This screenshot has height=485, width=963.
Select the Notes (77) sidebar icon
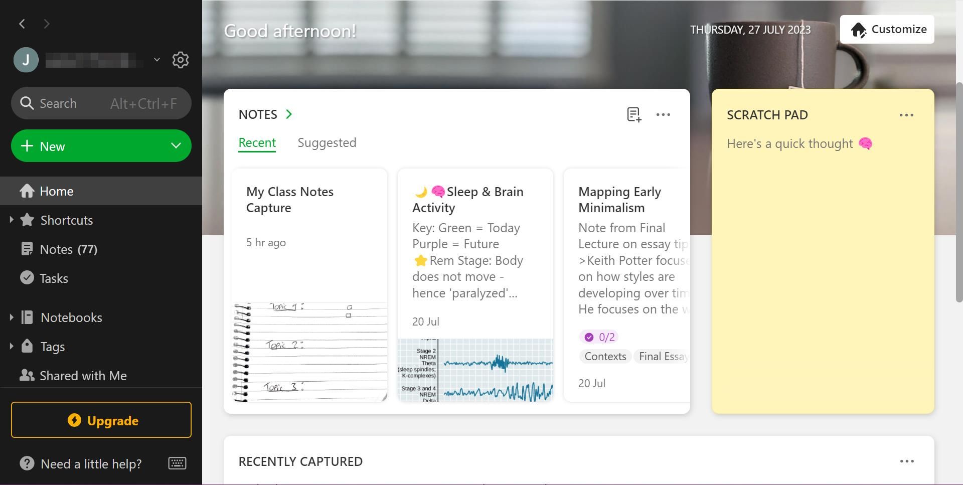pyautogui.click(x=27, y=249)
